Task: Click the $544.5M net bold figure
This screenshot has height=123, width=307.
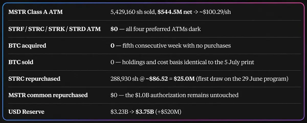Action: click(x=177, y=12)
